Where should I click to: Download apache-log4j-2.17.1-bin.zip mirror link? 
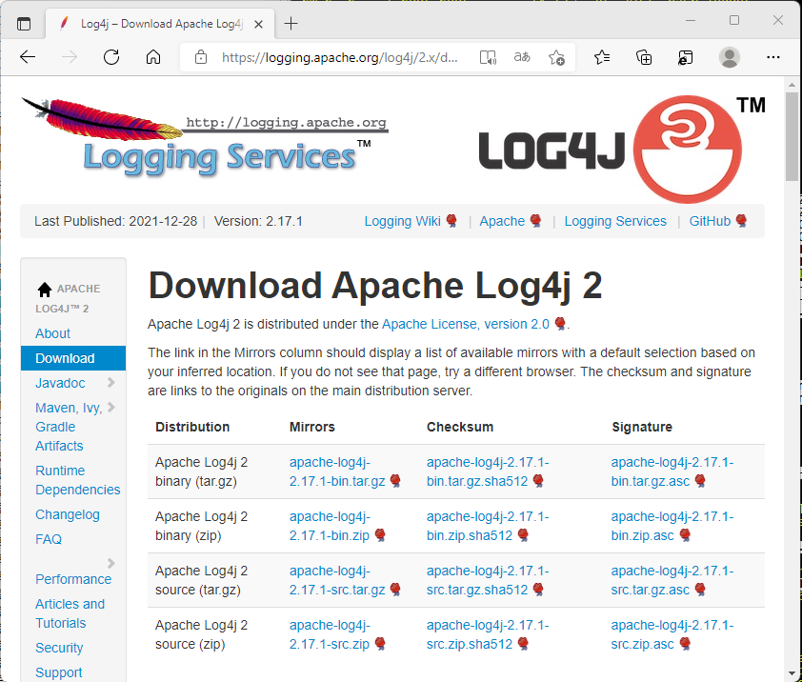330,526
